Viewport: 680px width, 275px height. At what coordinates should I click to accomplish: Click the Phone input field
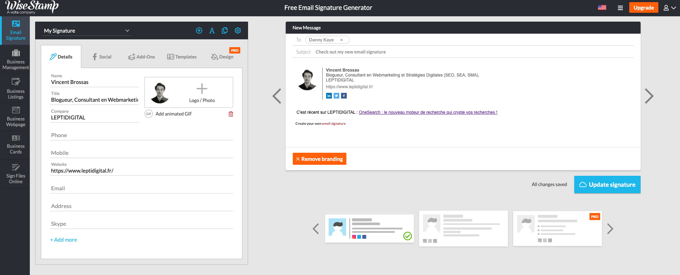(x=142, y=135)
